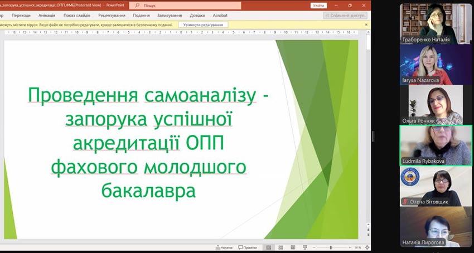Screen dimensions: 474x253
Task: Click the Увійти sign-in button
Action: click(318, 5)
